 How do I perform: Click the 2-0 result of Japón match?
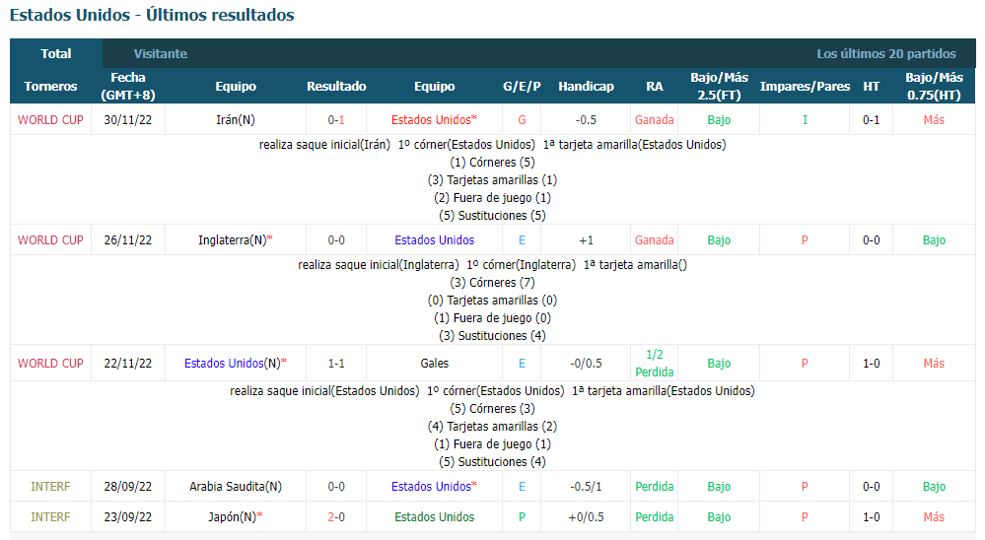[336, 516]
